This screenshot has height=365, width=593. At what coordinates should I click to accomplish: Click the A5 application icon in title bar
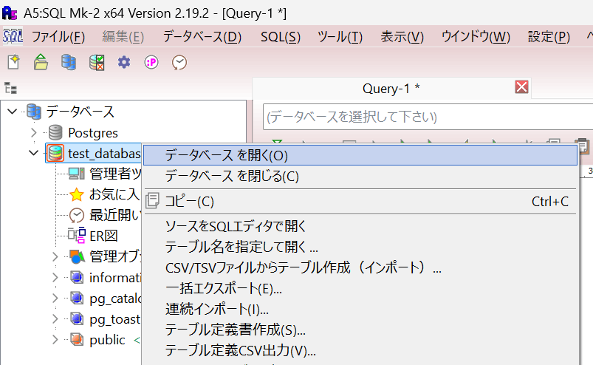(10, 13)
